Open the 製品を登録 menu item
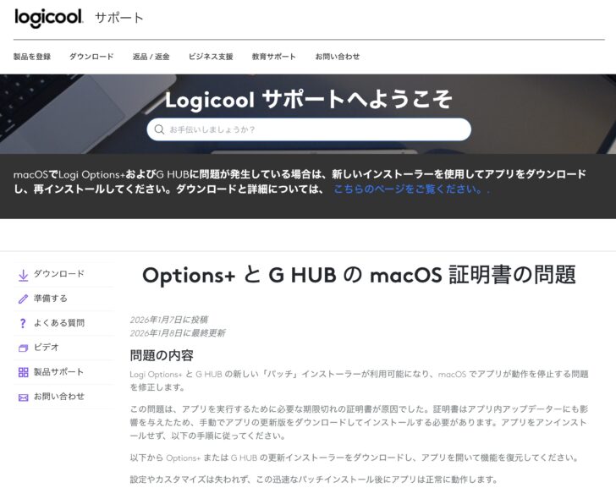The width and height of the screenshot is (616, 488). 32,57
